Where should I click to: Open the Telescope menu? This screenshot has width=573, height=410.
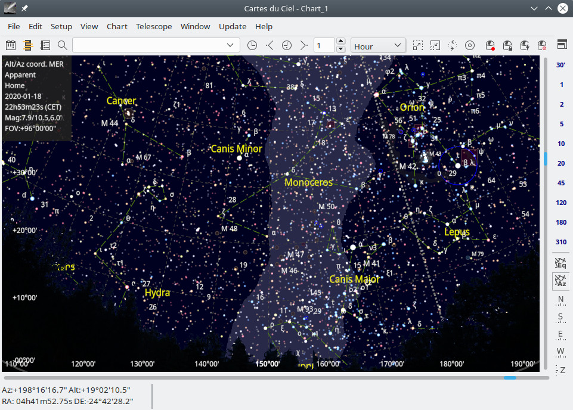pos(154,26)
